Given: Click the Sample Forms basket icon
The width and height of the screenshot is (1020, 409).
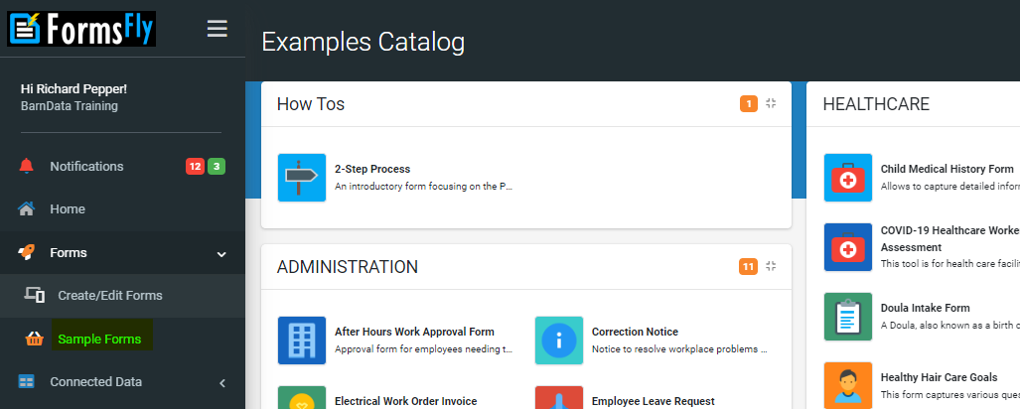Looking at the screenshot, I should pyautogui.click(x=35, y=339).
